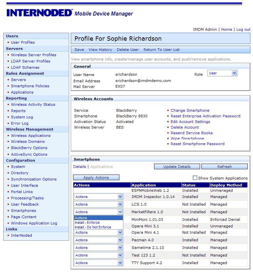
Task: Click the Log out link
Action: (x=243, y=29)
